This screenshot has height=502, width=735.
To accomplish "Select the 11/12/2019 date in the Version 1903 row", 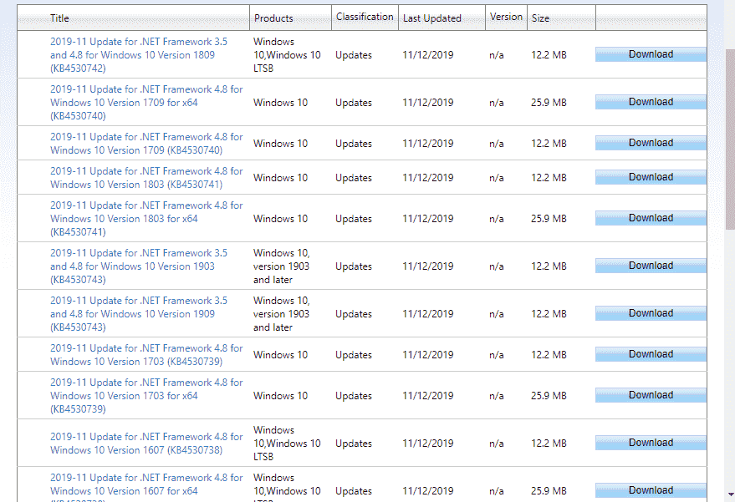I will (428, 266).
